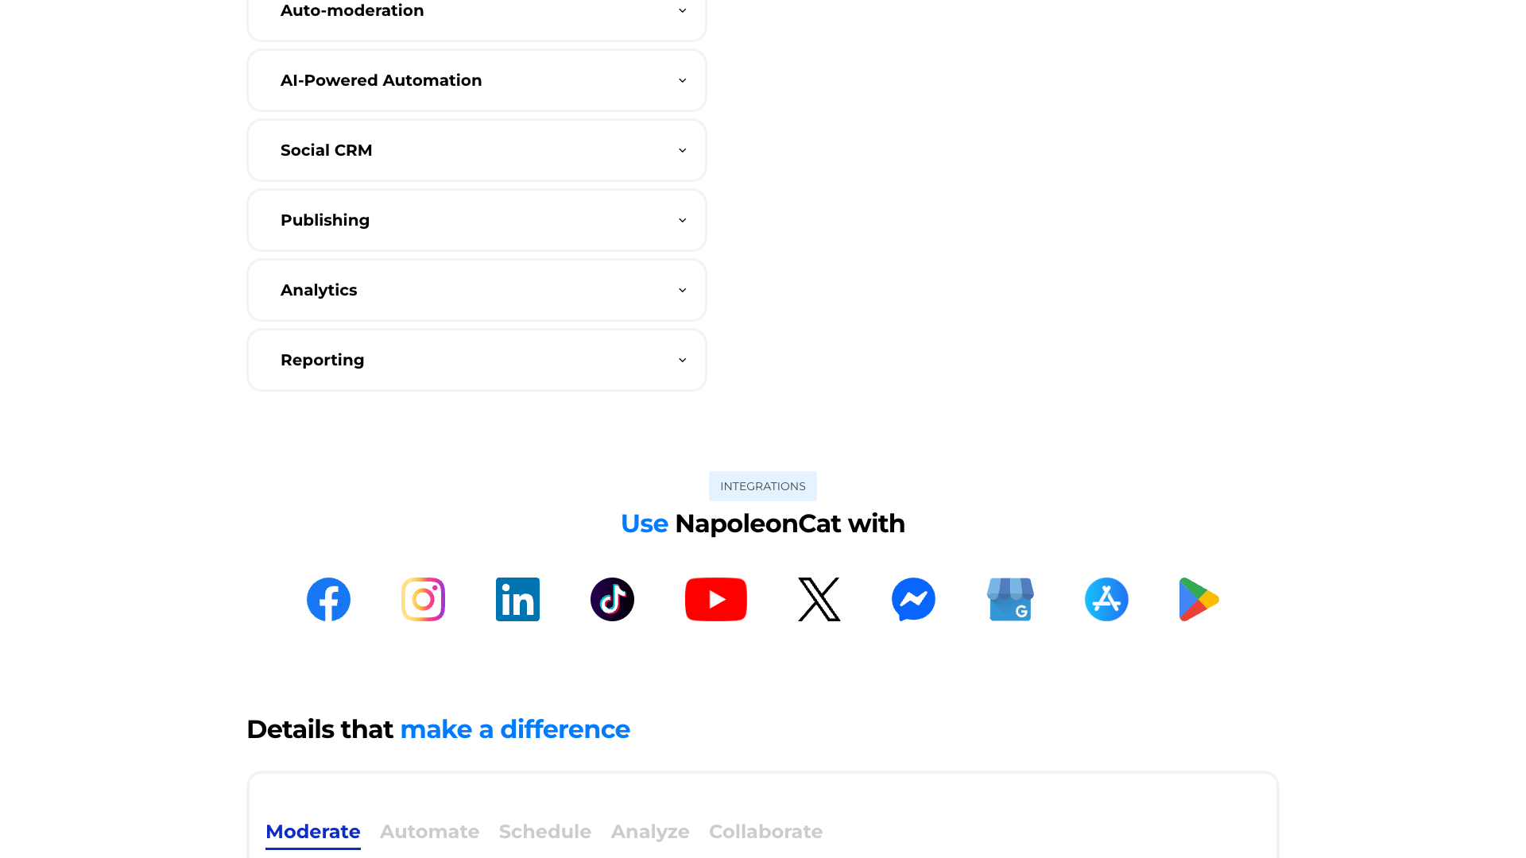
Task: Click the YouTube integration icon
Action: tap(715, 599)
